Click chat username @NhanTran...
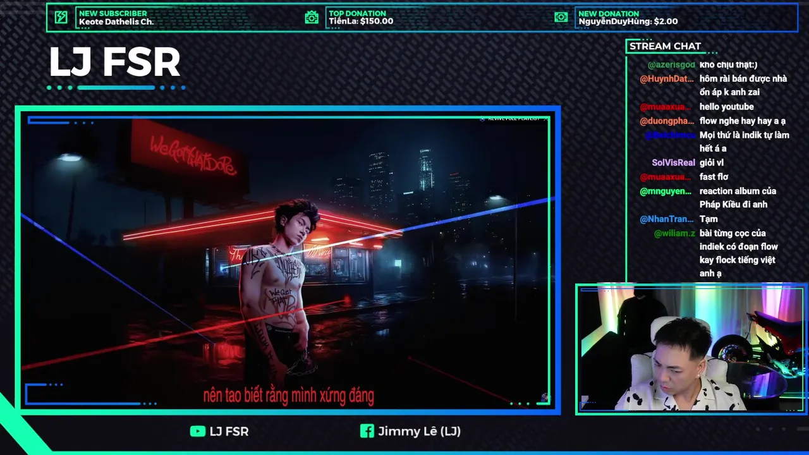This screenshot has height=455, width=809. tap(667, 219)
